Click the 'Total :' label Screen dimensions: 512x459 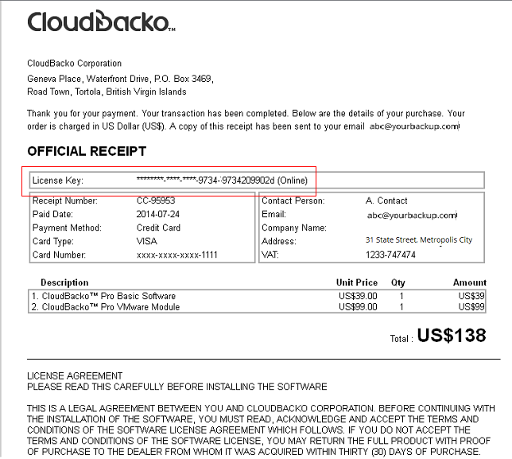coord(401,339)
